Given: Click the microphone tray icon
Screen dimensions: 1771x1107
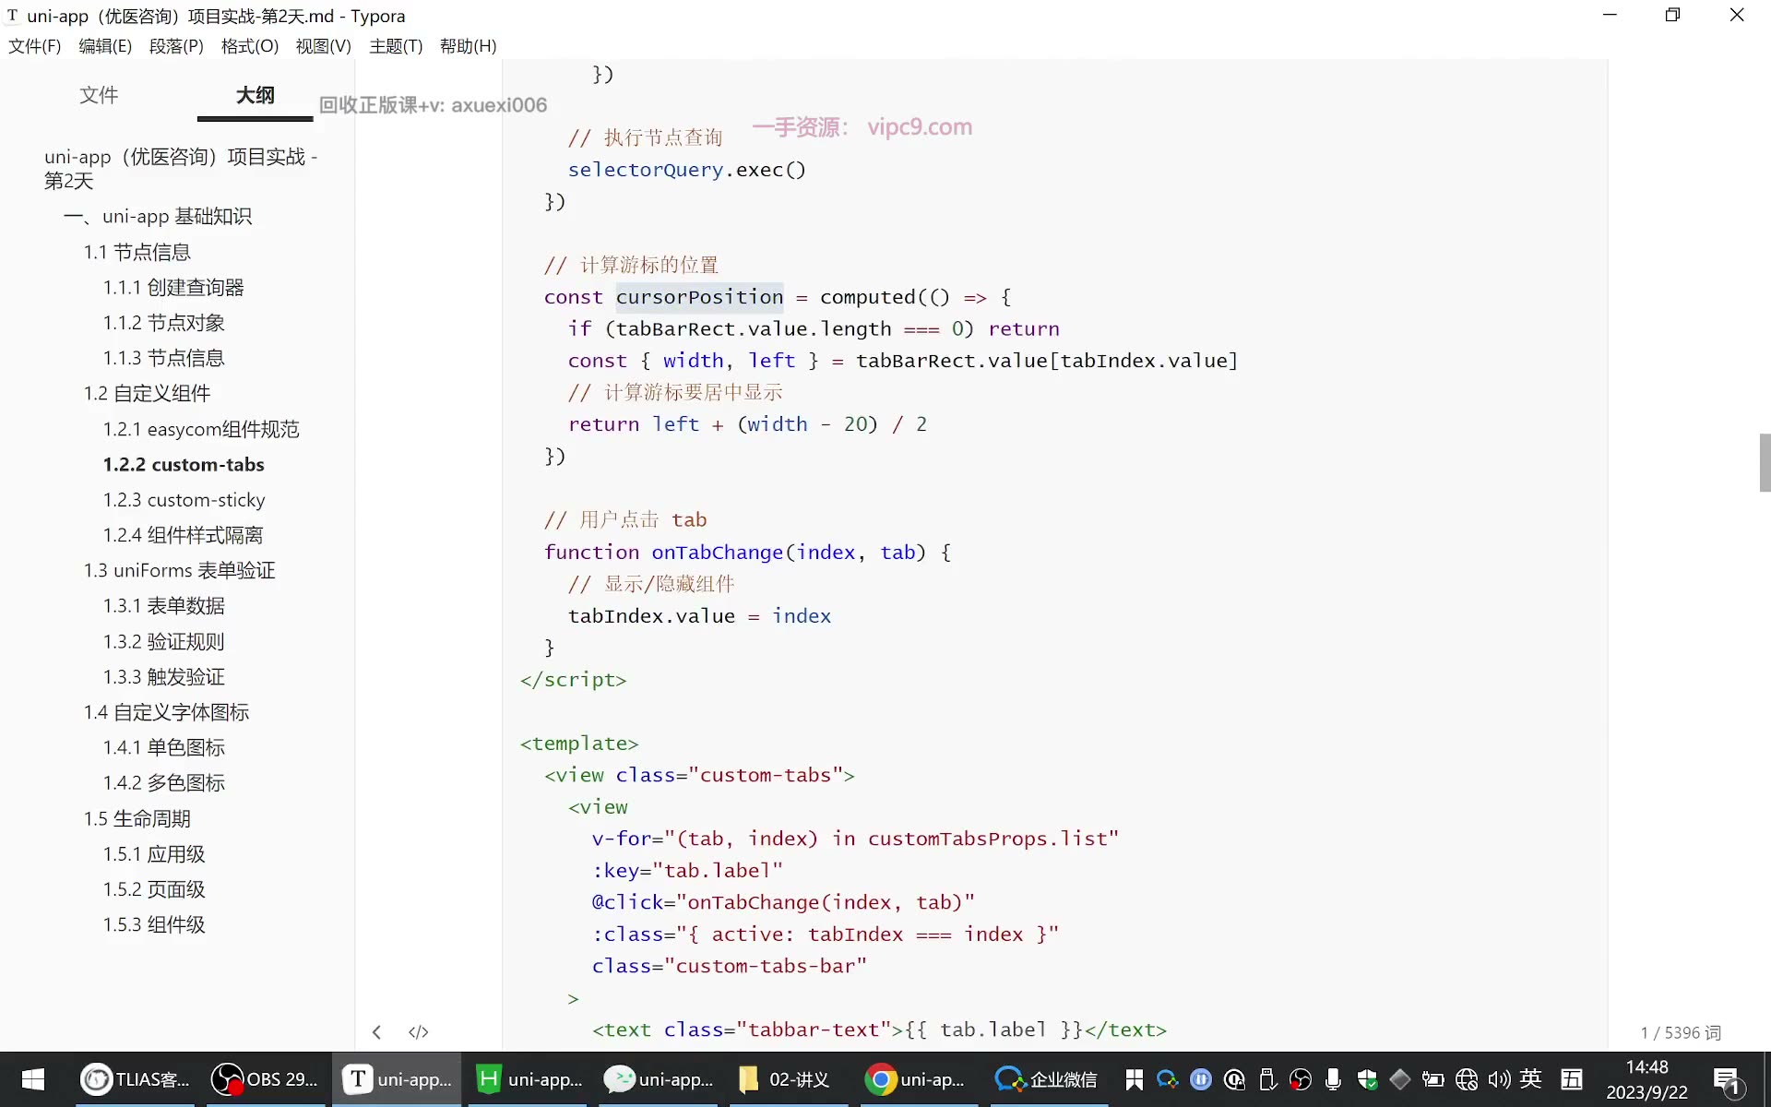Looking at the screenshot, I should point(1333,1079).
